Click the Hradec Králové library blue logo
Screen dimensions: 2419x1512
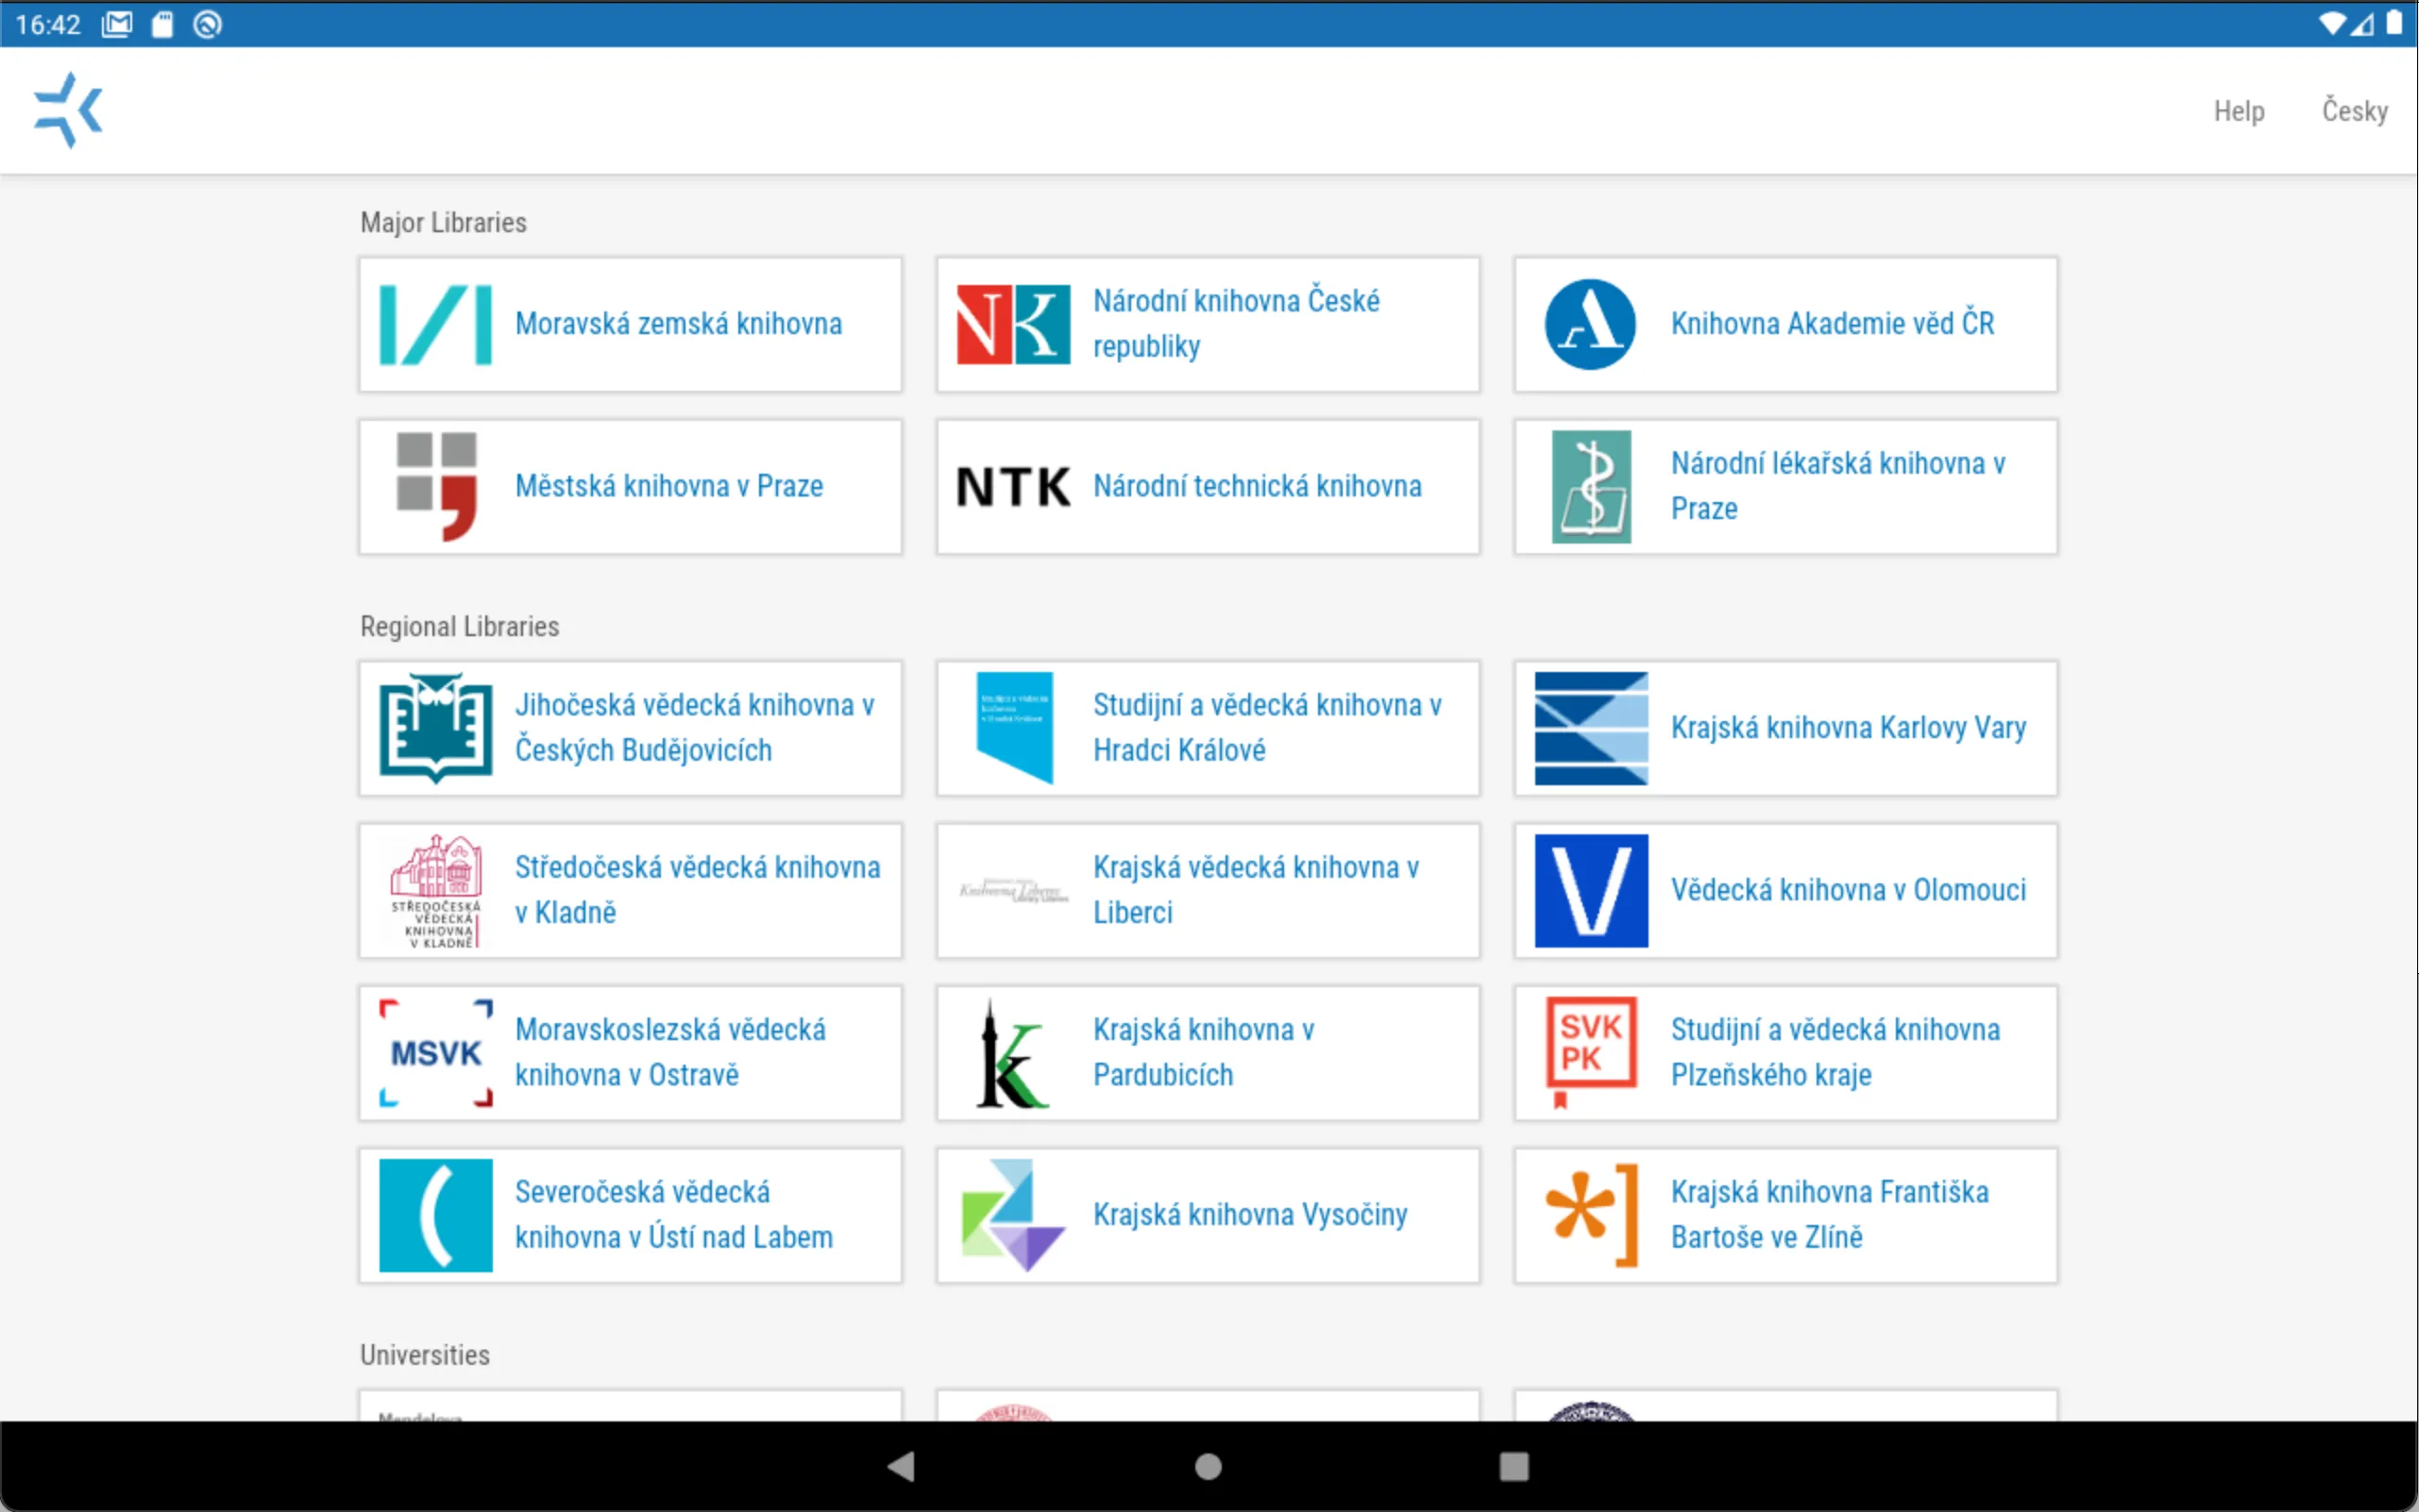click(x=1014, y=728)
